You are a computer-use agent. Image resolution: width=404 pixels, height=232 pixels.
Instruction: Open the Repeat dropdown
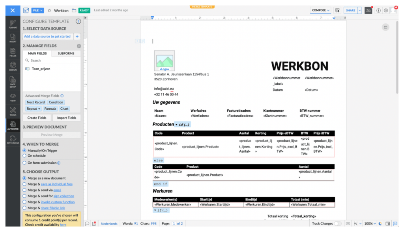(x=34, y=109)
